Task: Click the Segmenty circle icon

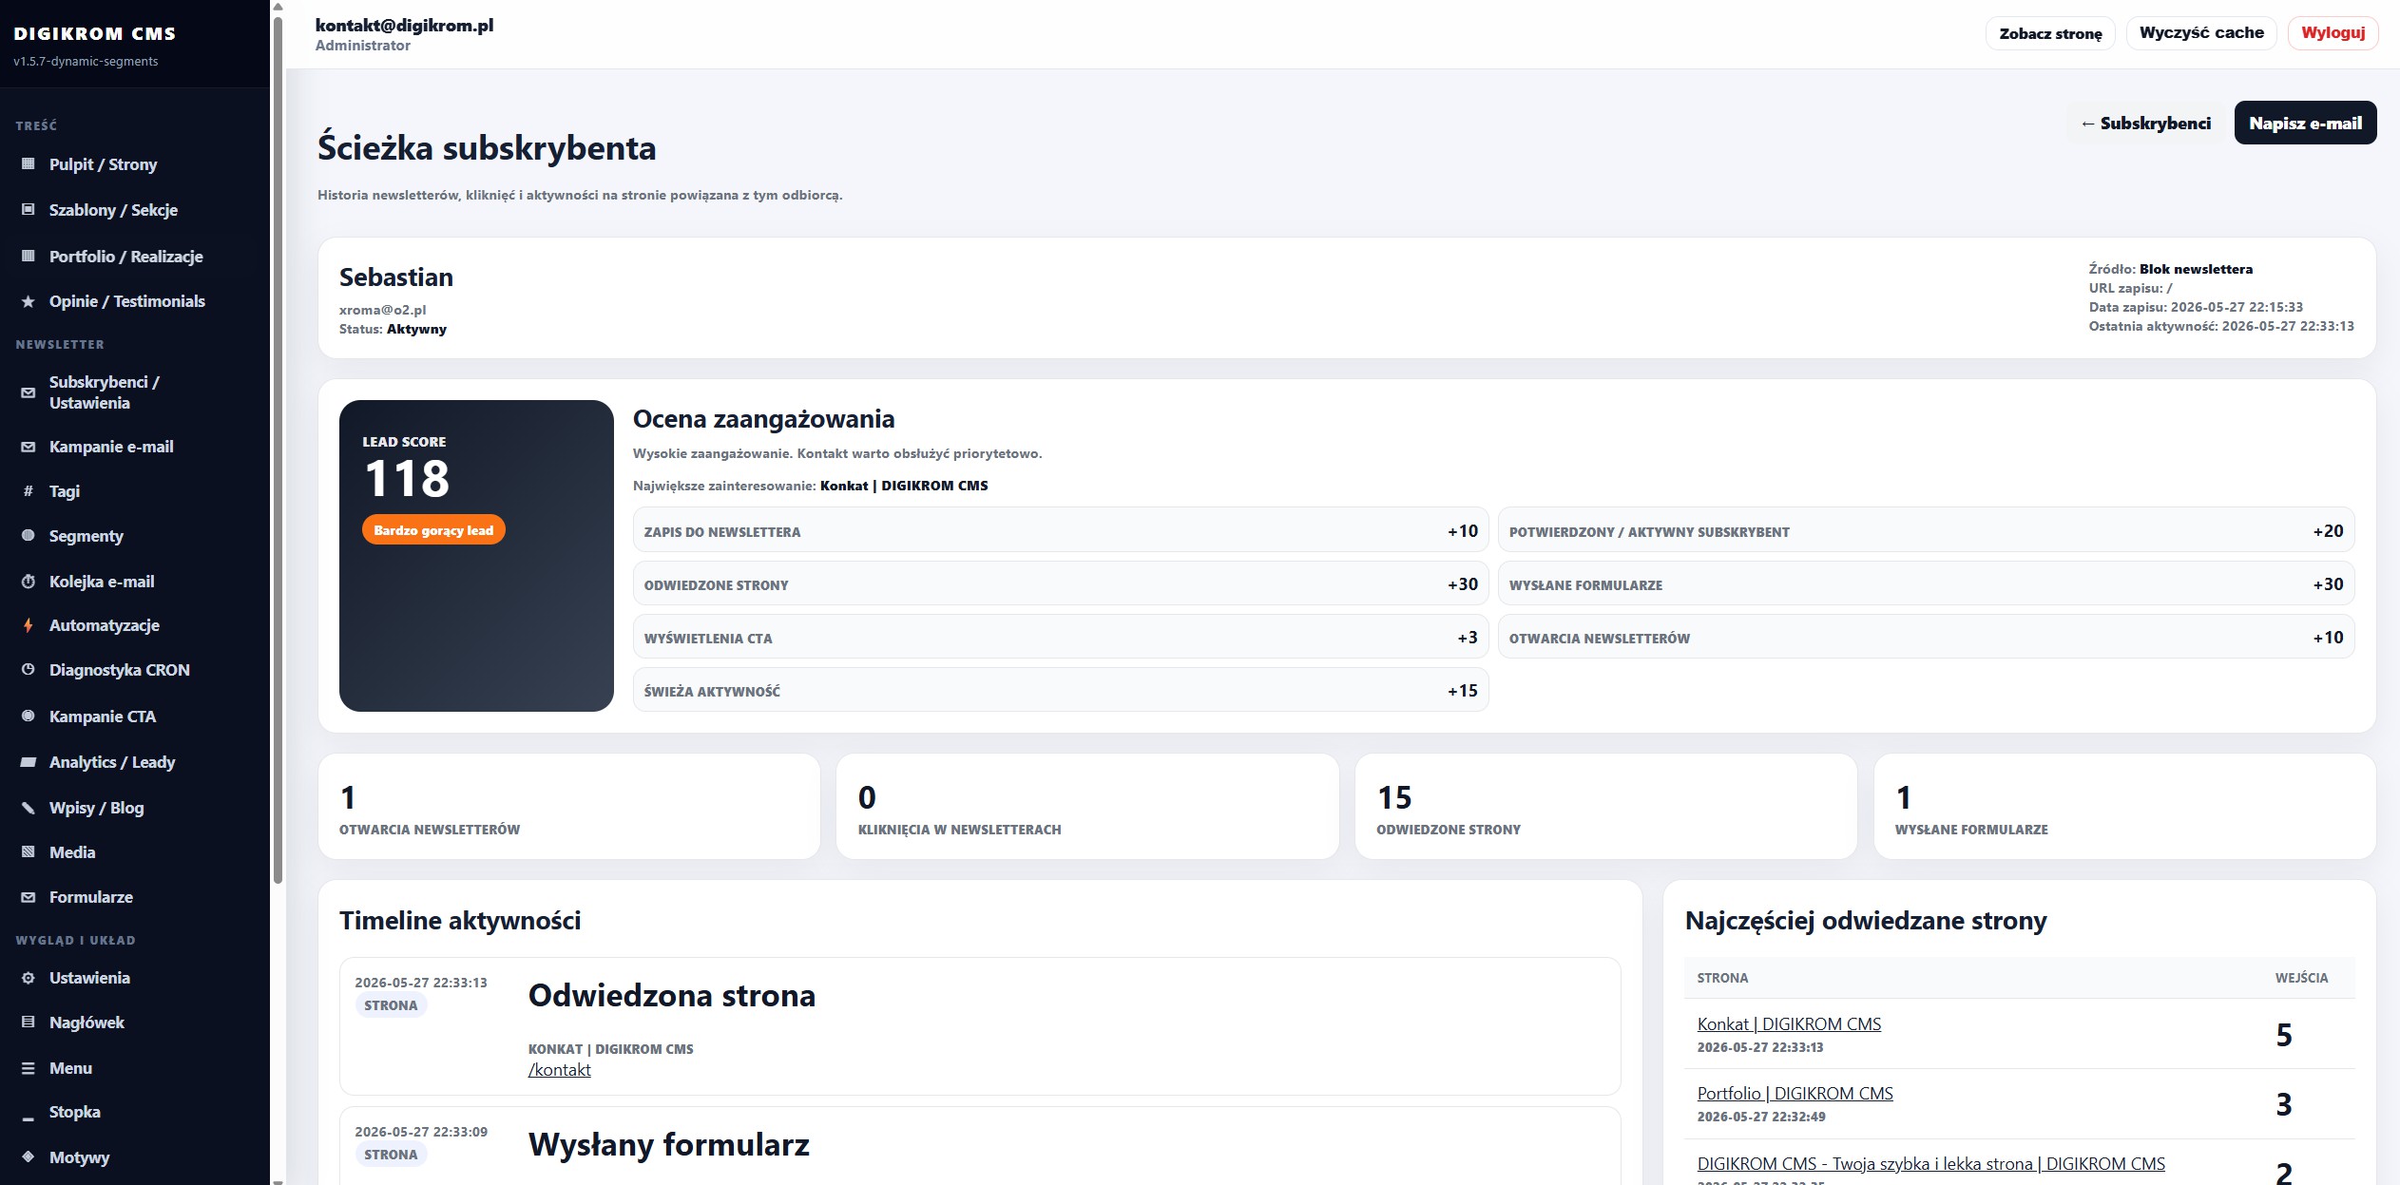Action: [29, 536]
